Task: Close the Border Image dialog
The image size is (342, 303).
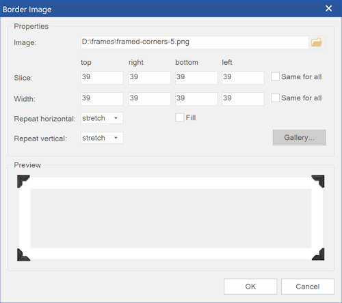Action: [328, 8]
